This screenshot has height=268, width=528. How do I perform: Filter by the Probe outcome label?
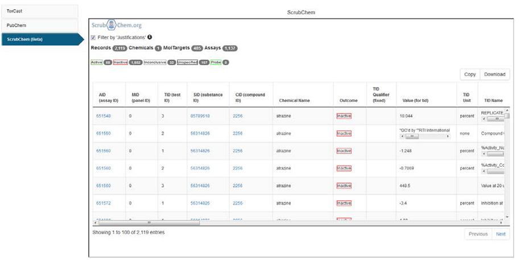pyautogui.click(x=216, y=62)
